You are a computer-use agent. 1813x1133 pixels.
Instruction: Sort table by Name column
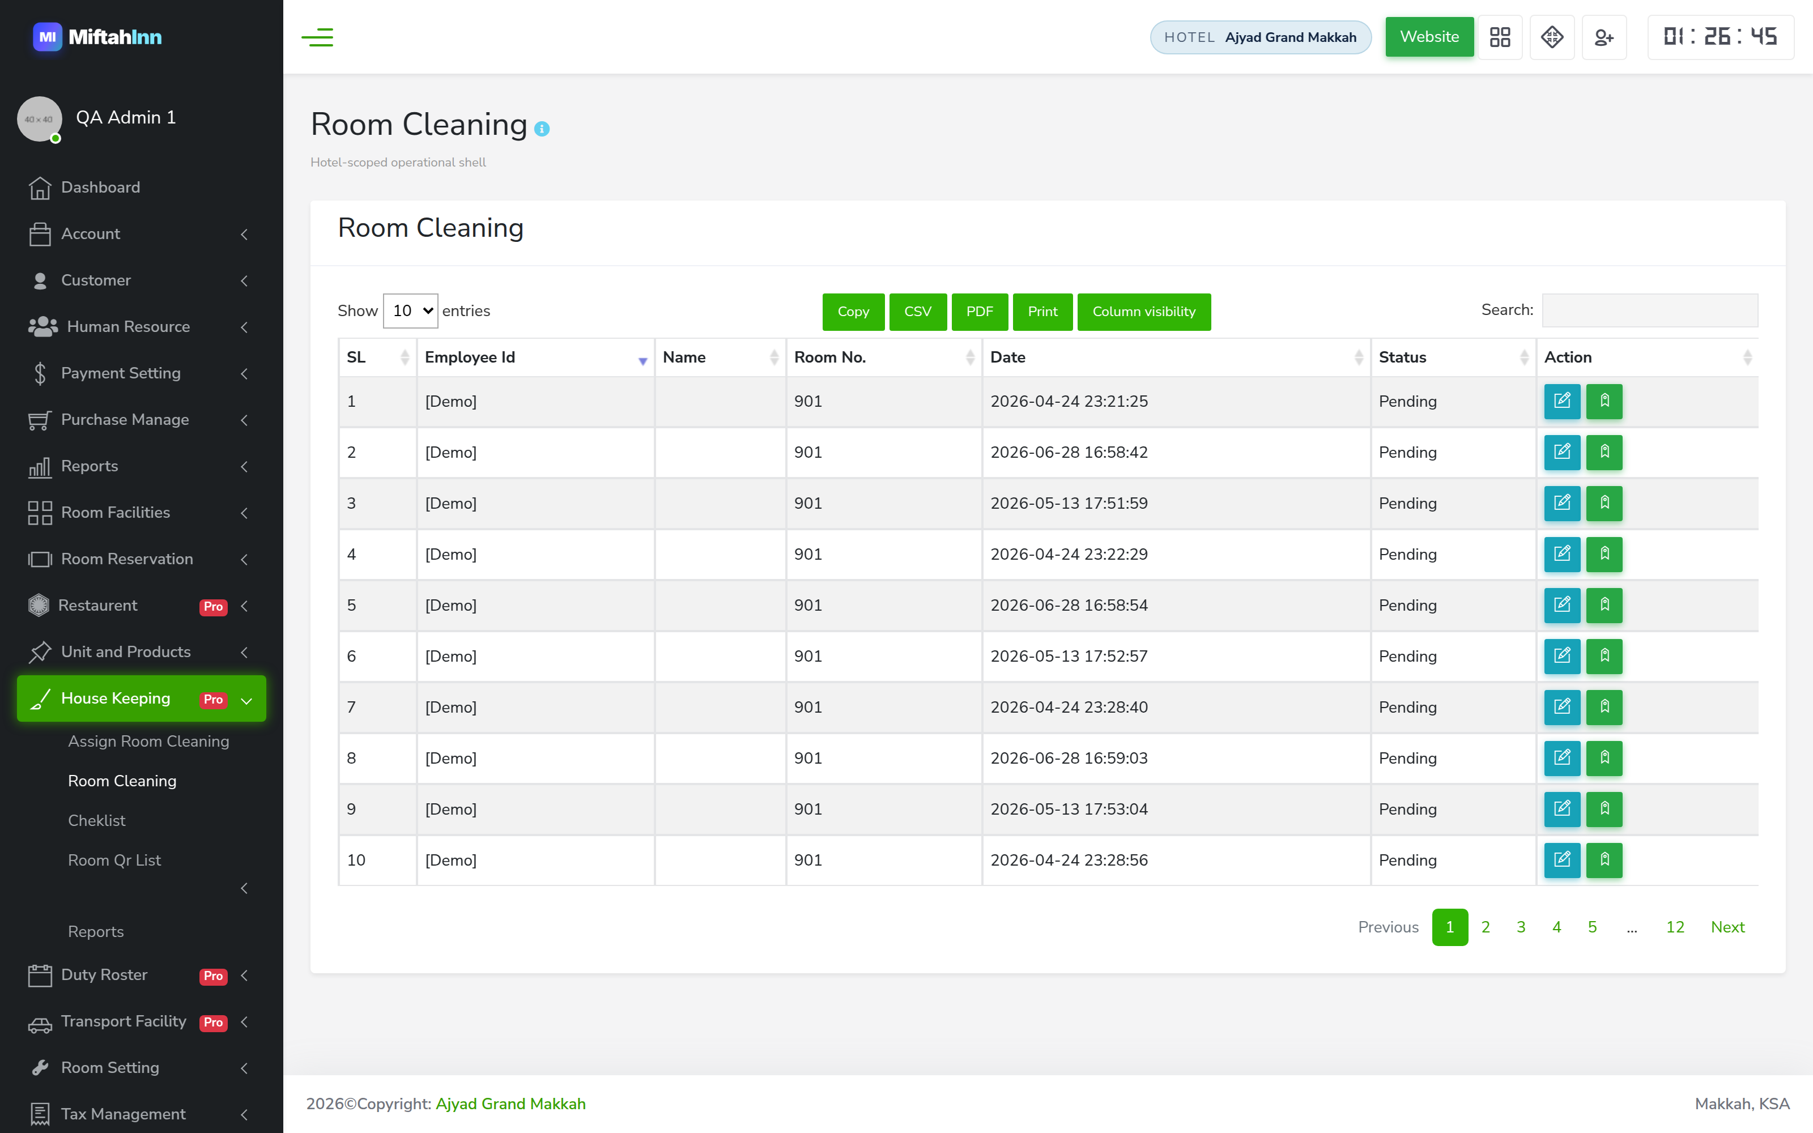720,357
